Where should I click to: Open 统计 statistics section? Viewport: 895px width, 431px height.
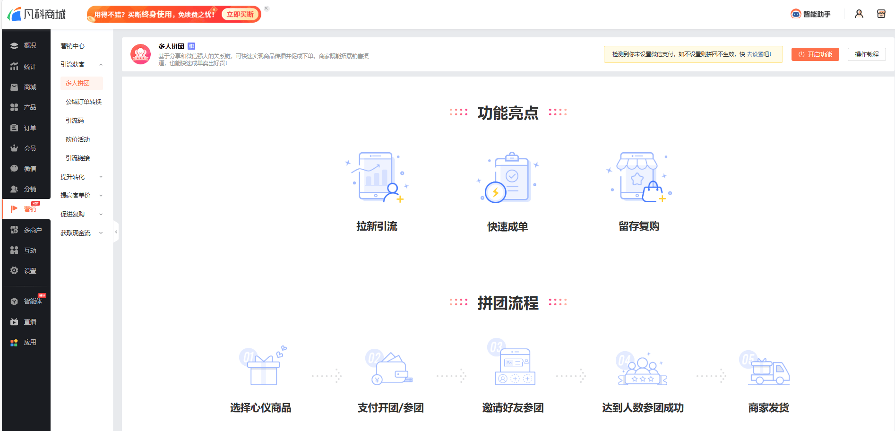coord(26,67)
